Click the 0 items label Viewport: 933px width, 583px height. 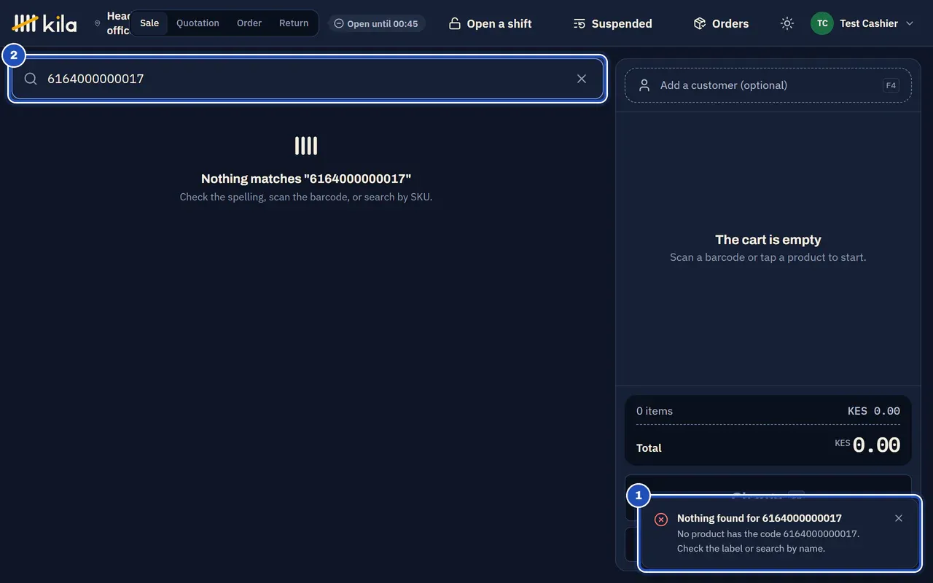coord(655,411)
